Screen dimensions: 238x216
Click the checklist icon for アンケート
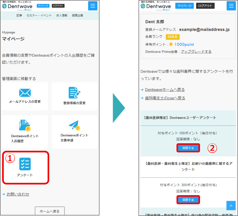tap(25, 164)
